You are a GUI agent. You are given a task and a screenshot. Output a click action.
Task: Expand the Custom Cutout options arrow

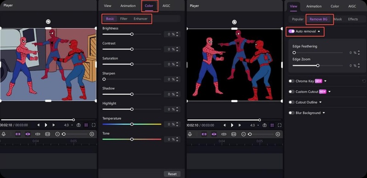(x=329, y=92)
